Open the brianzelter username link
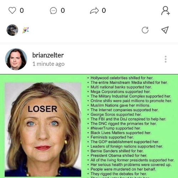 [x=48, y=55]
